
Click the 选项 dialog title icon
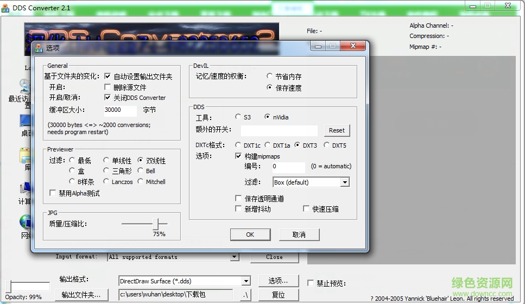pyautogui.click(x=39, y=48)
